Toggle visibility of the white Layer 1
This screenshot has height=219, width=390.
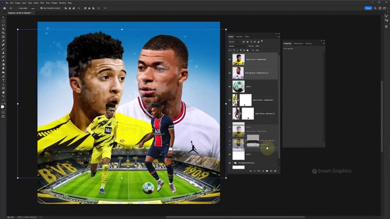(230, 154)
